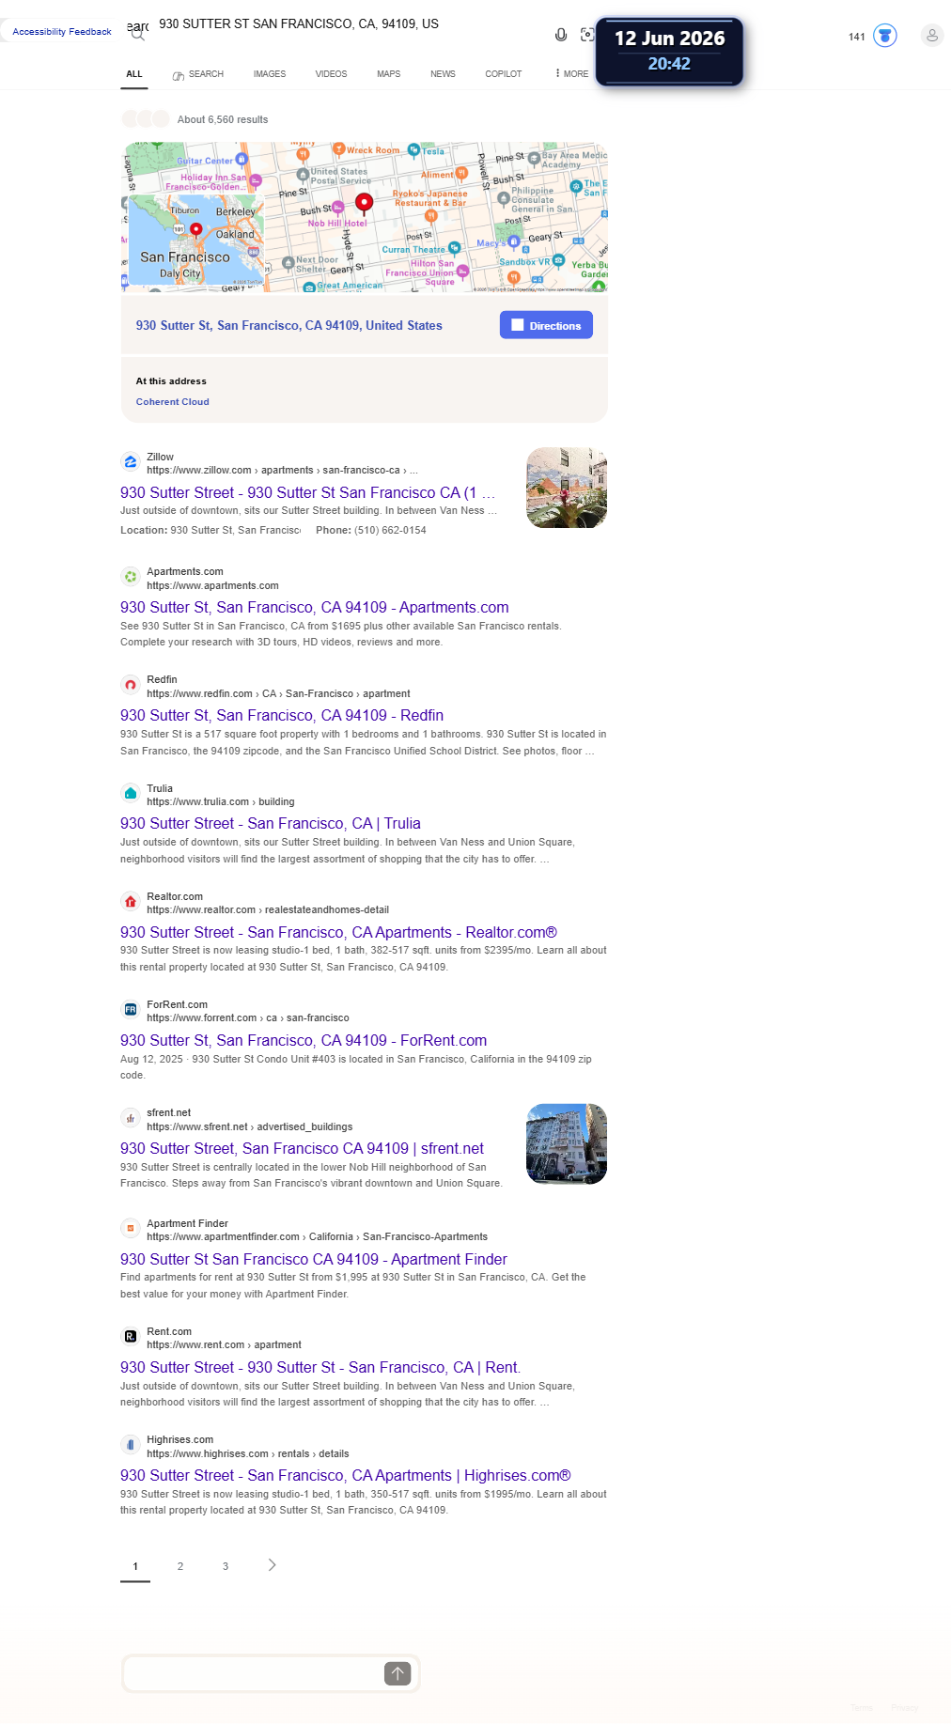
Task: Click the 141 rewards points count
Action: pos(857,37)
